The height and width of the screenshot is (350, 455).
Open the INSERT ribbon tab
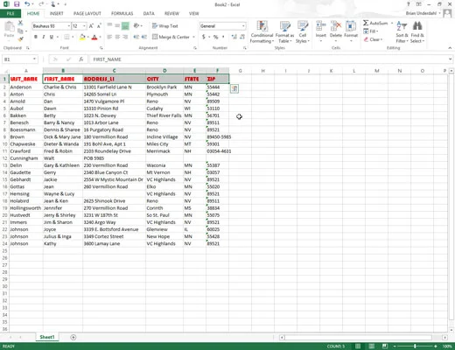(56, 13)
